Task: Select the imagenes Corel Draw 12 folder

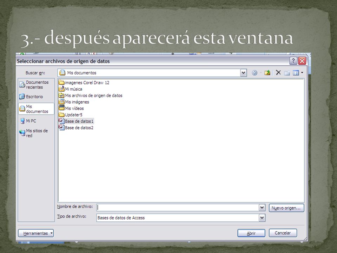Action: tap(84, 83)
